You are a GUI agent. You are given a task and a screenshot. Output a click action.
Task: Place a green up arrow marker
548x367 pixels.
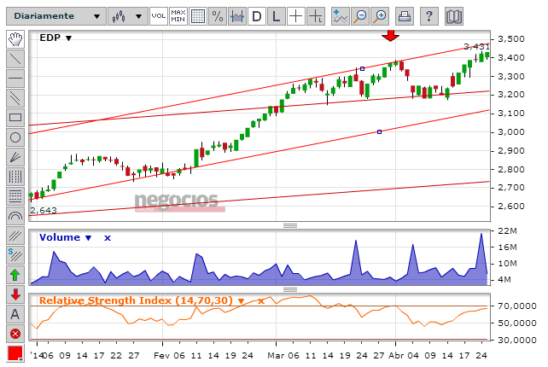pos(15,275)
